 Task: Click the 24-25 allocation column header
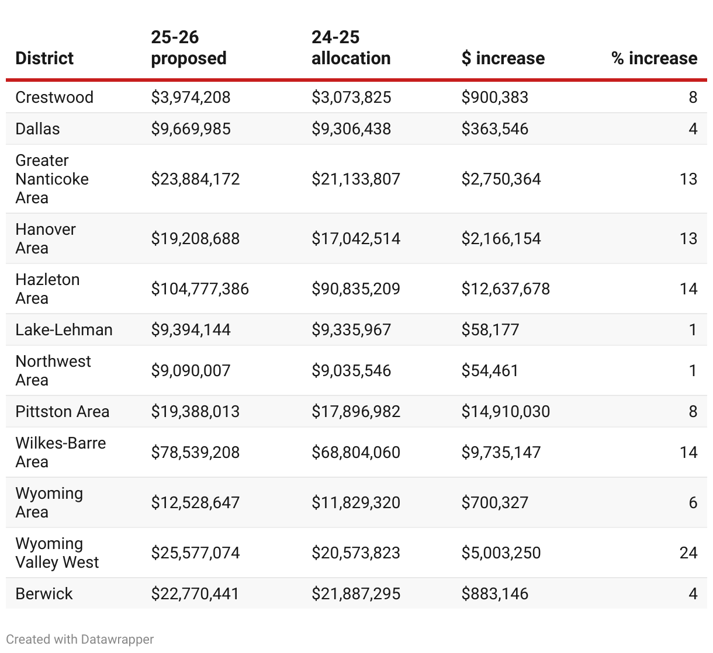(351, 48)
